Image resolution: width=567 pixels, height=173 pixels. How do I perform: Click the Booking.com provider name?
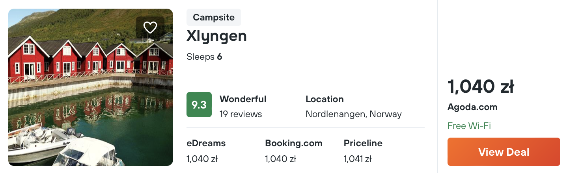pyautogui.click(x=294, y=144)
